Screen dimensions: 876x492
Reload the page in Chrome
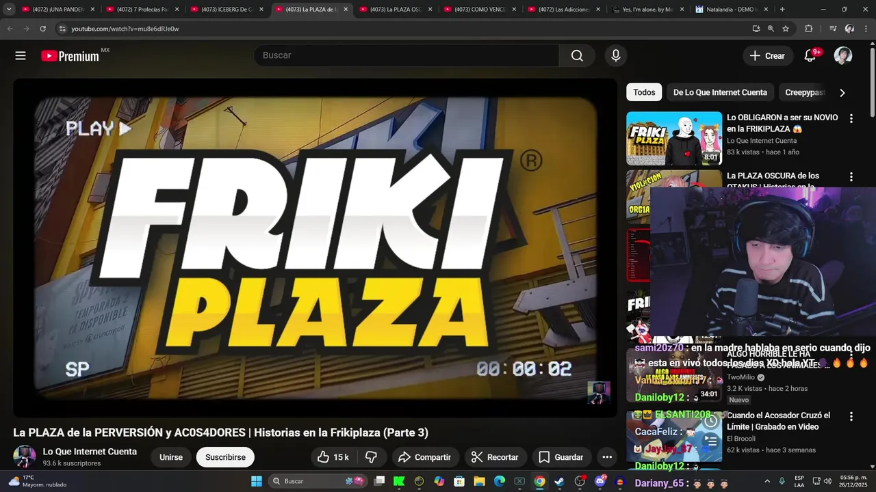tap(42, 29)
